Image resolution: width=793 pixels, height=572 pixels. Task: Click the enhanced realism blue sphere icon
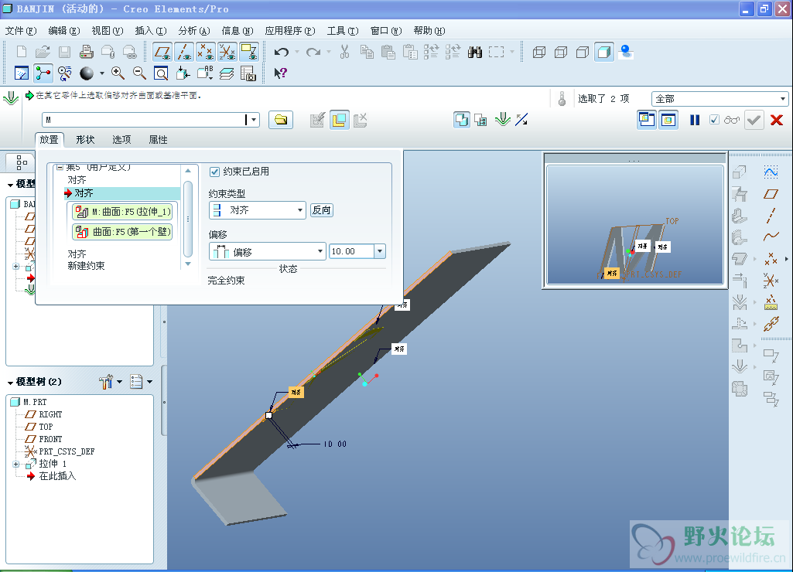point(626,52)
